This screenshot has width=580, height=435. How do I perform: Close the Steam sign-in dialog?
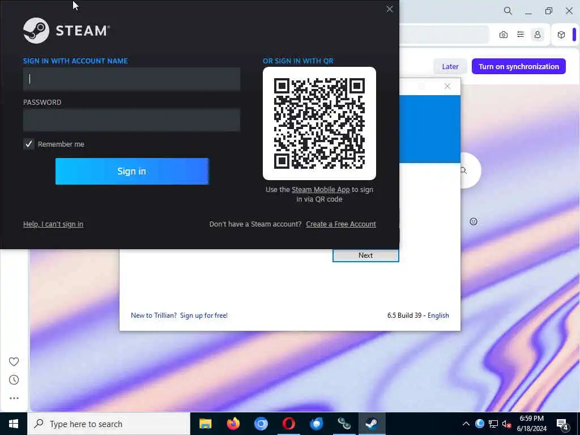(x=390, y=9)
